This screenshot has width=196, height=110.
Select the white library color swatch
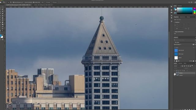tap(176, 58)
